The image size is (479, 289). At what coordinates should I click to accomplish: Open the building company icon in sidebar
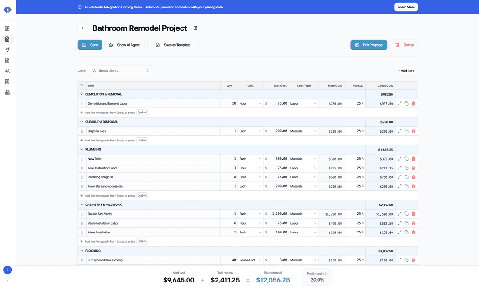click(x=7, y=92)
